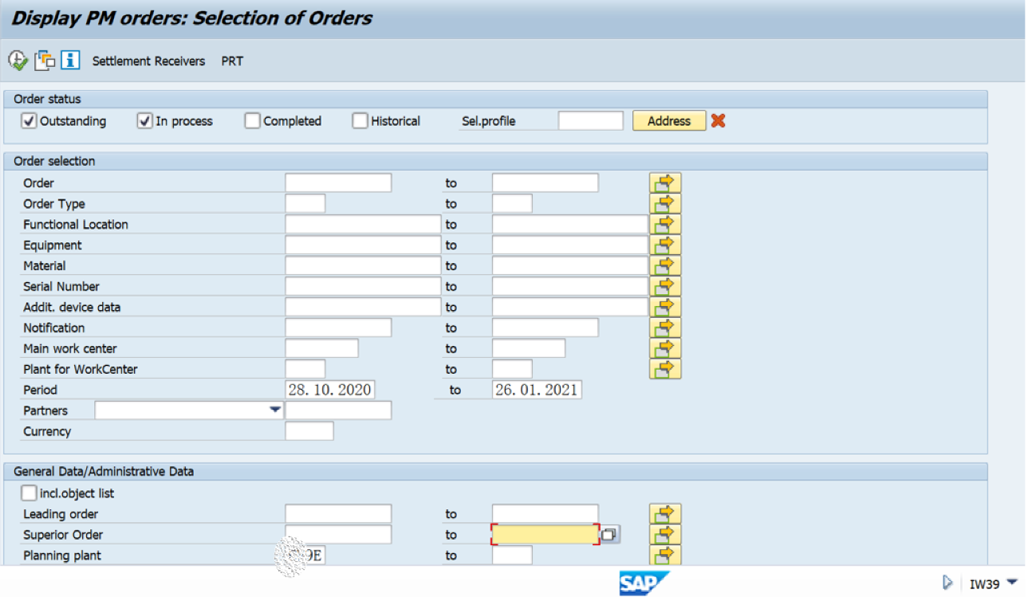Open the Partners dropdown
The width and height of the screenshot is (1028, 605).
275,410
